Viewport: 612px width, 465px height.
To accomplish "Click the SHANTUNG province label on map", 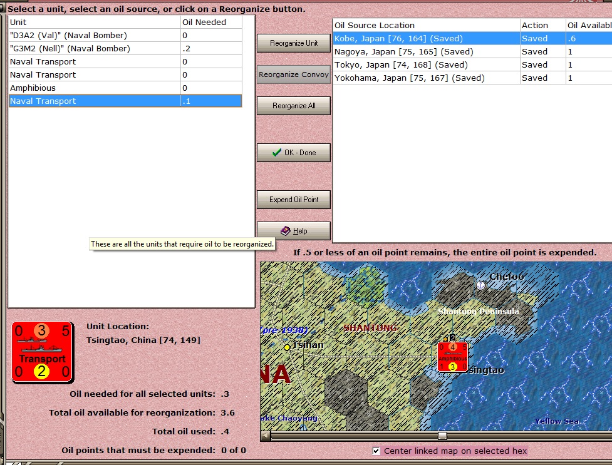I will pos(370,328).
